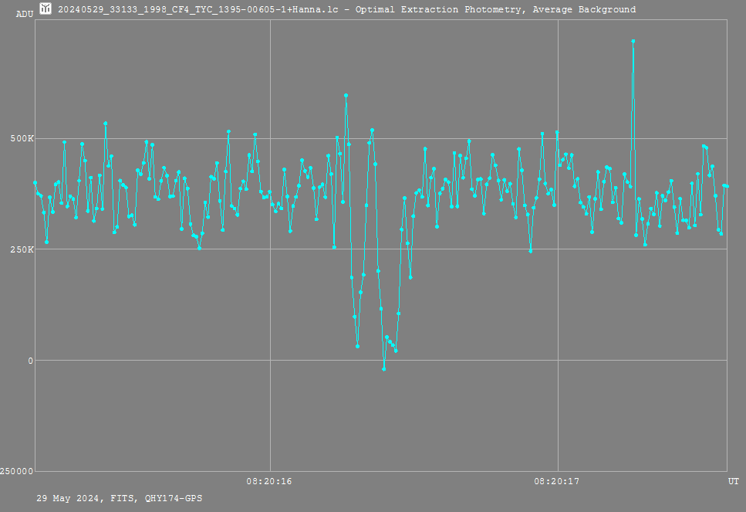Click the 250K y-axis tick label
This screenshot has width=746, height=512.
(x=22, y=249)
